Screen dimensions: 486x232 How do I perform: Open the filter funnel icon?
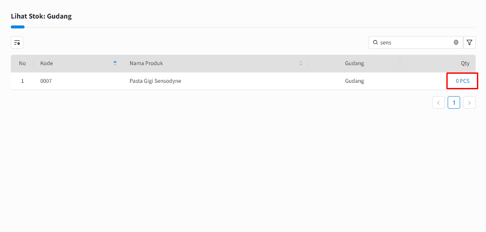[x=469, y=42]
